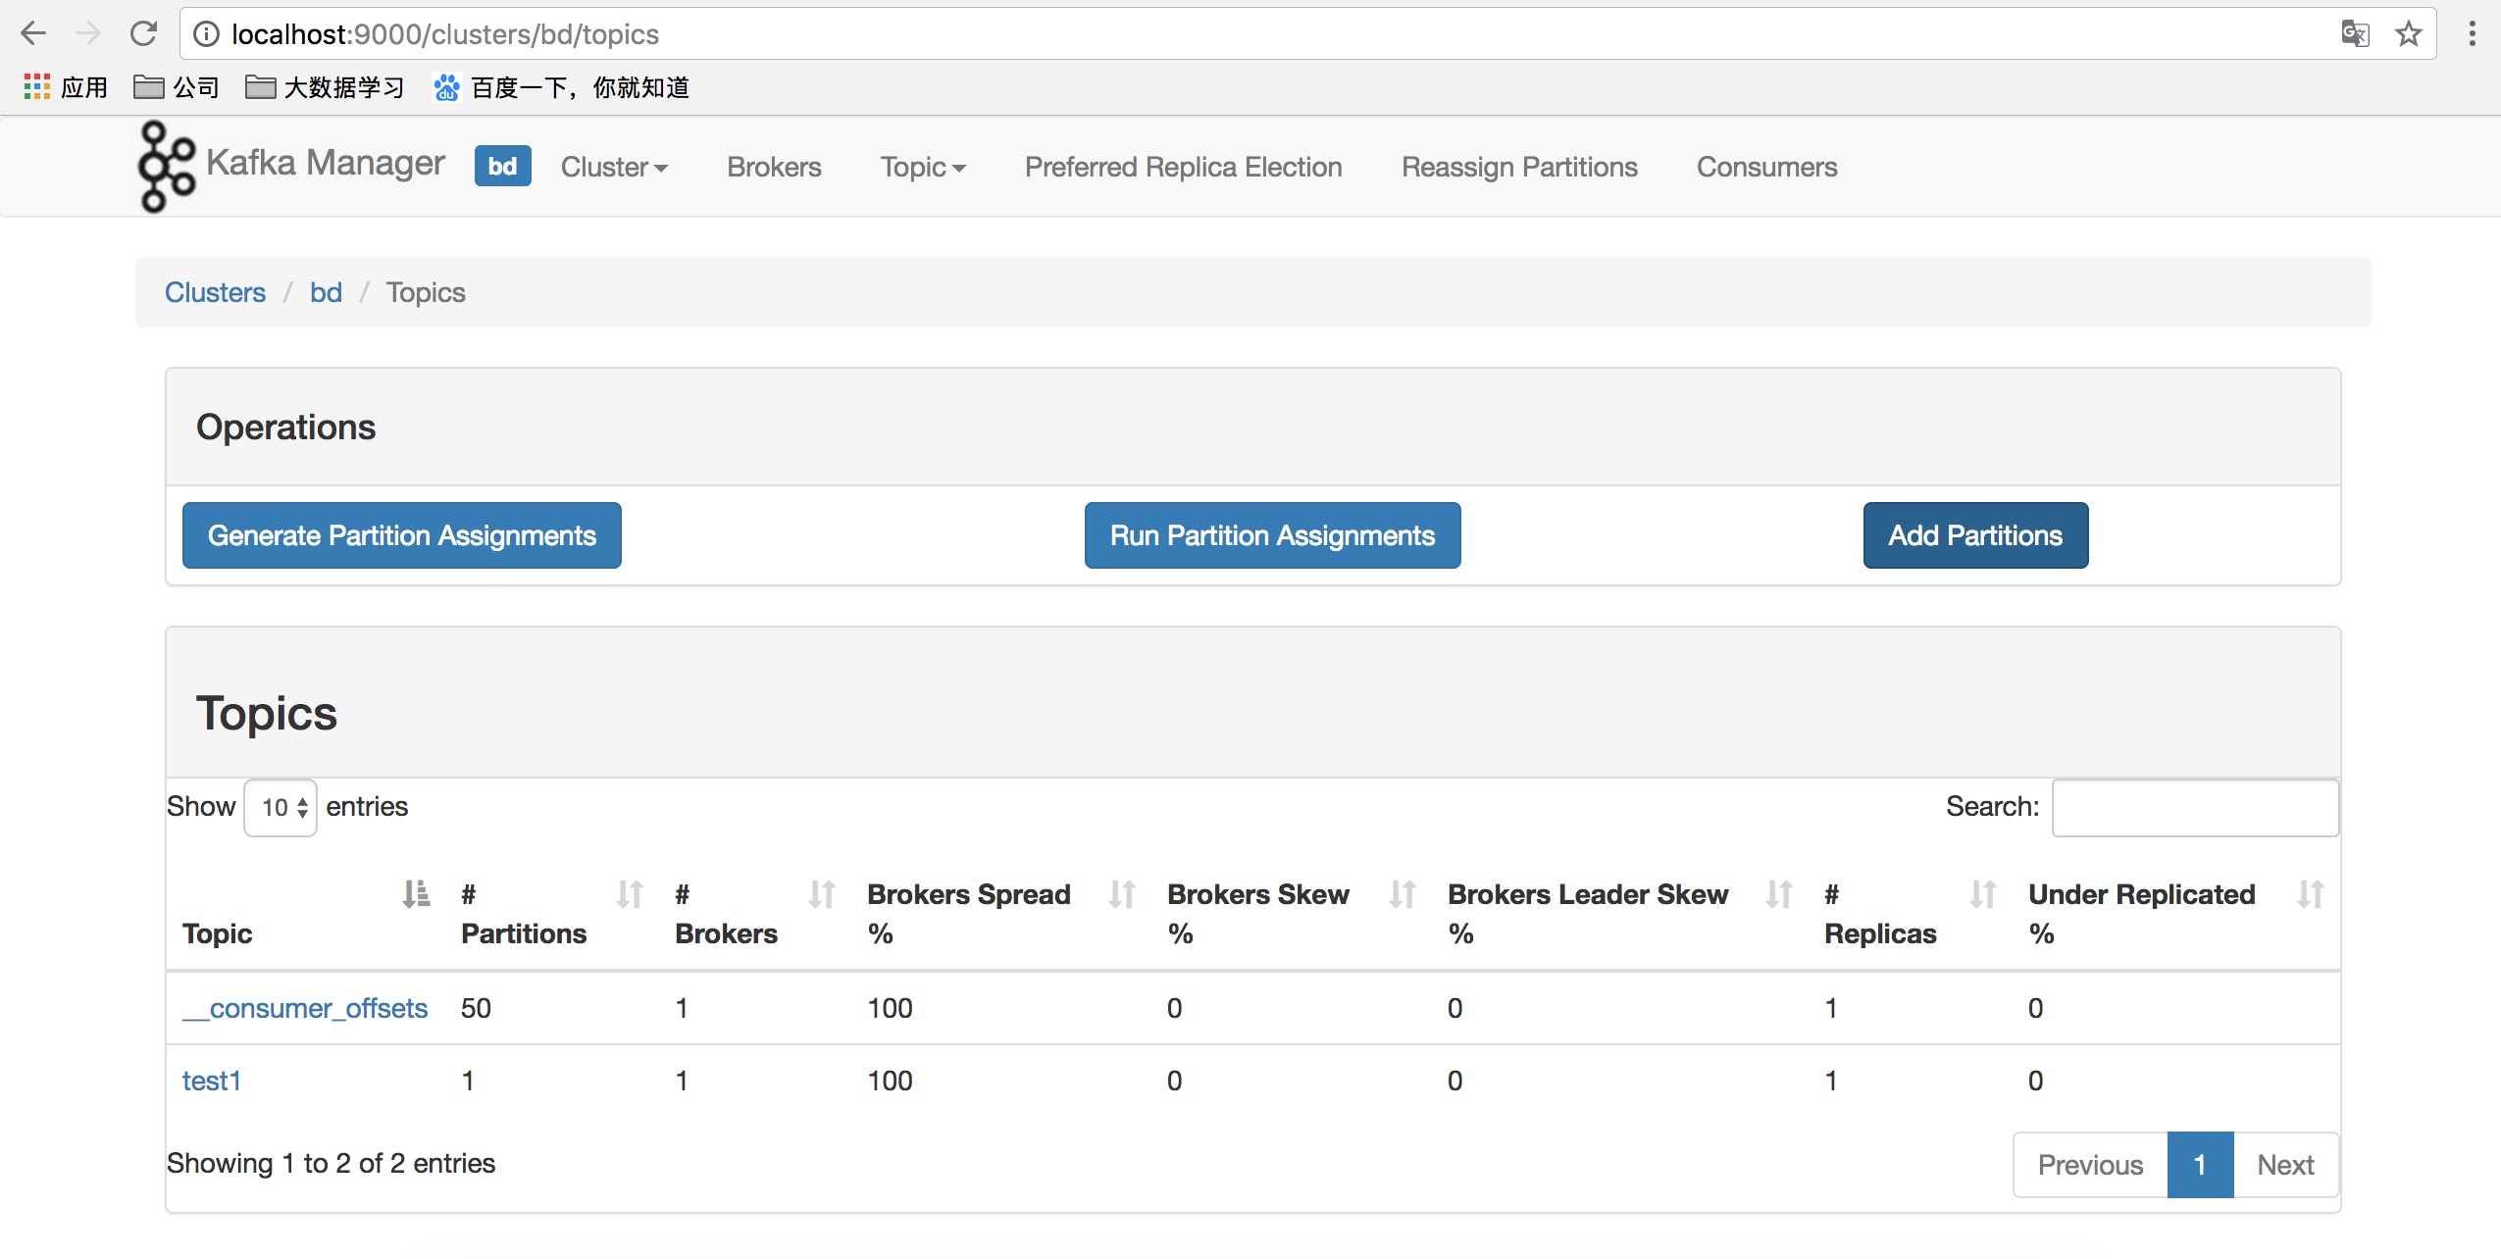Click the Kafka Manager logo icon
2501x1259 pixels.
[x=165, y=166]
